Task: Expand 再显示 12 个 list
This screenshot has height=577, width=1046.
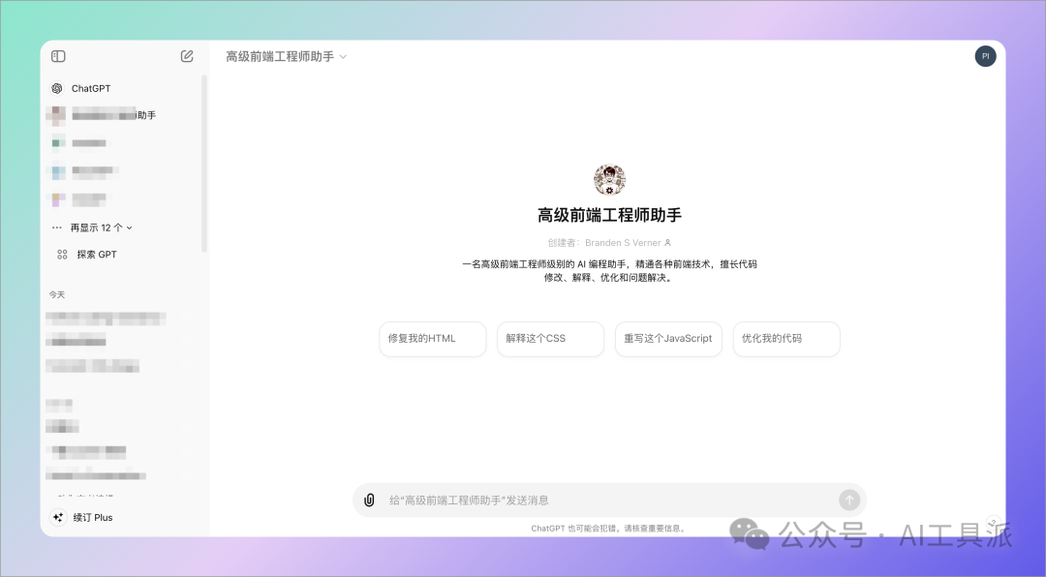Action: pos(102,228)
